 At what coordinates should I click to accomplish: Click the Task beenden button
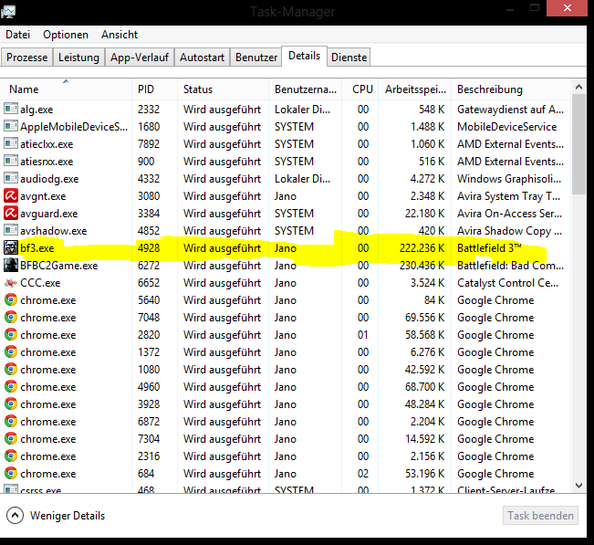click(540, 516)
